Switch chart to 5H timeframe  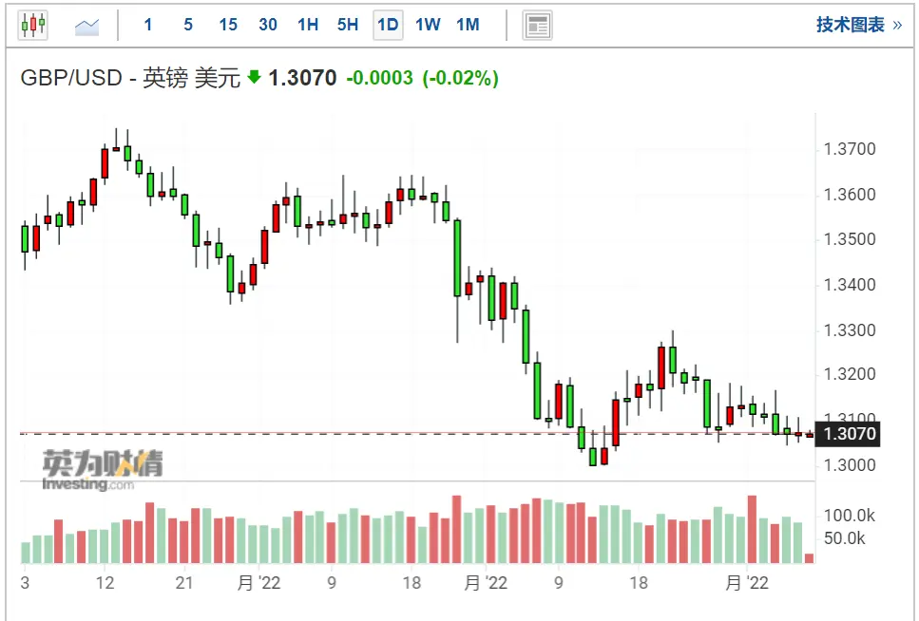coord(348,26)
